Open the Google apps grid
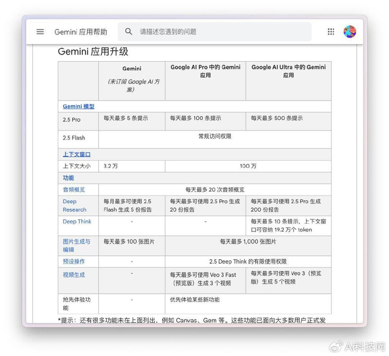Viewport: 389px width, 356px height. 331,32
